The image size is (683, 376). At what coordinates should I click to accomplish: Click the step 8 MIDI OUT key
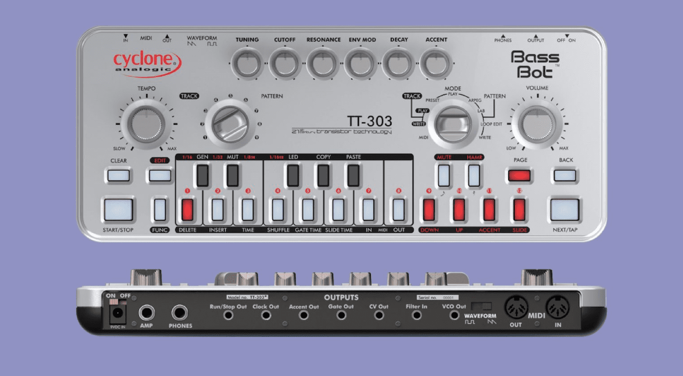coord(398,210)
